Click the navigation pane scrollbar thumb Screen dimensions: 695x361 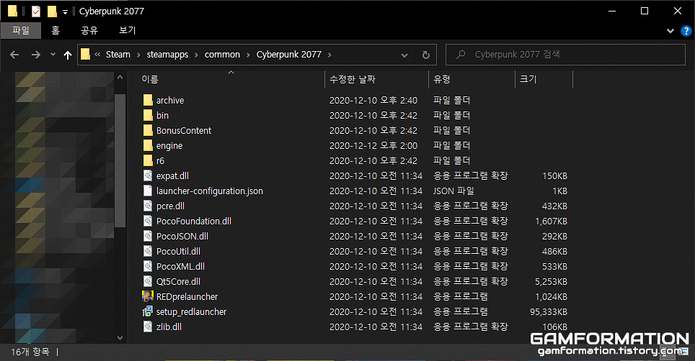point(120,160)
